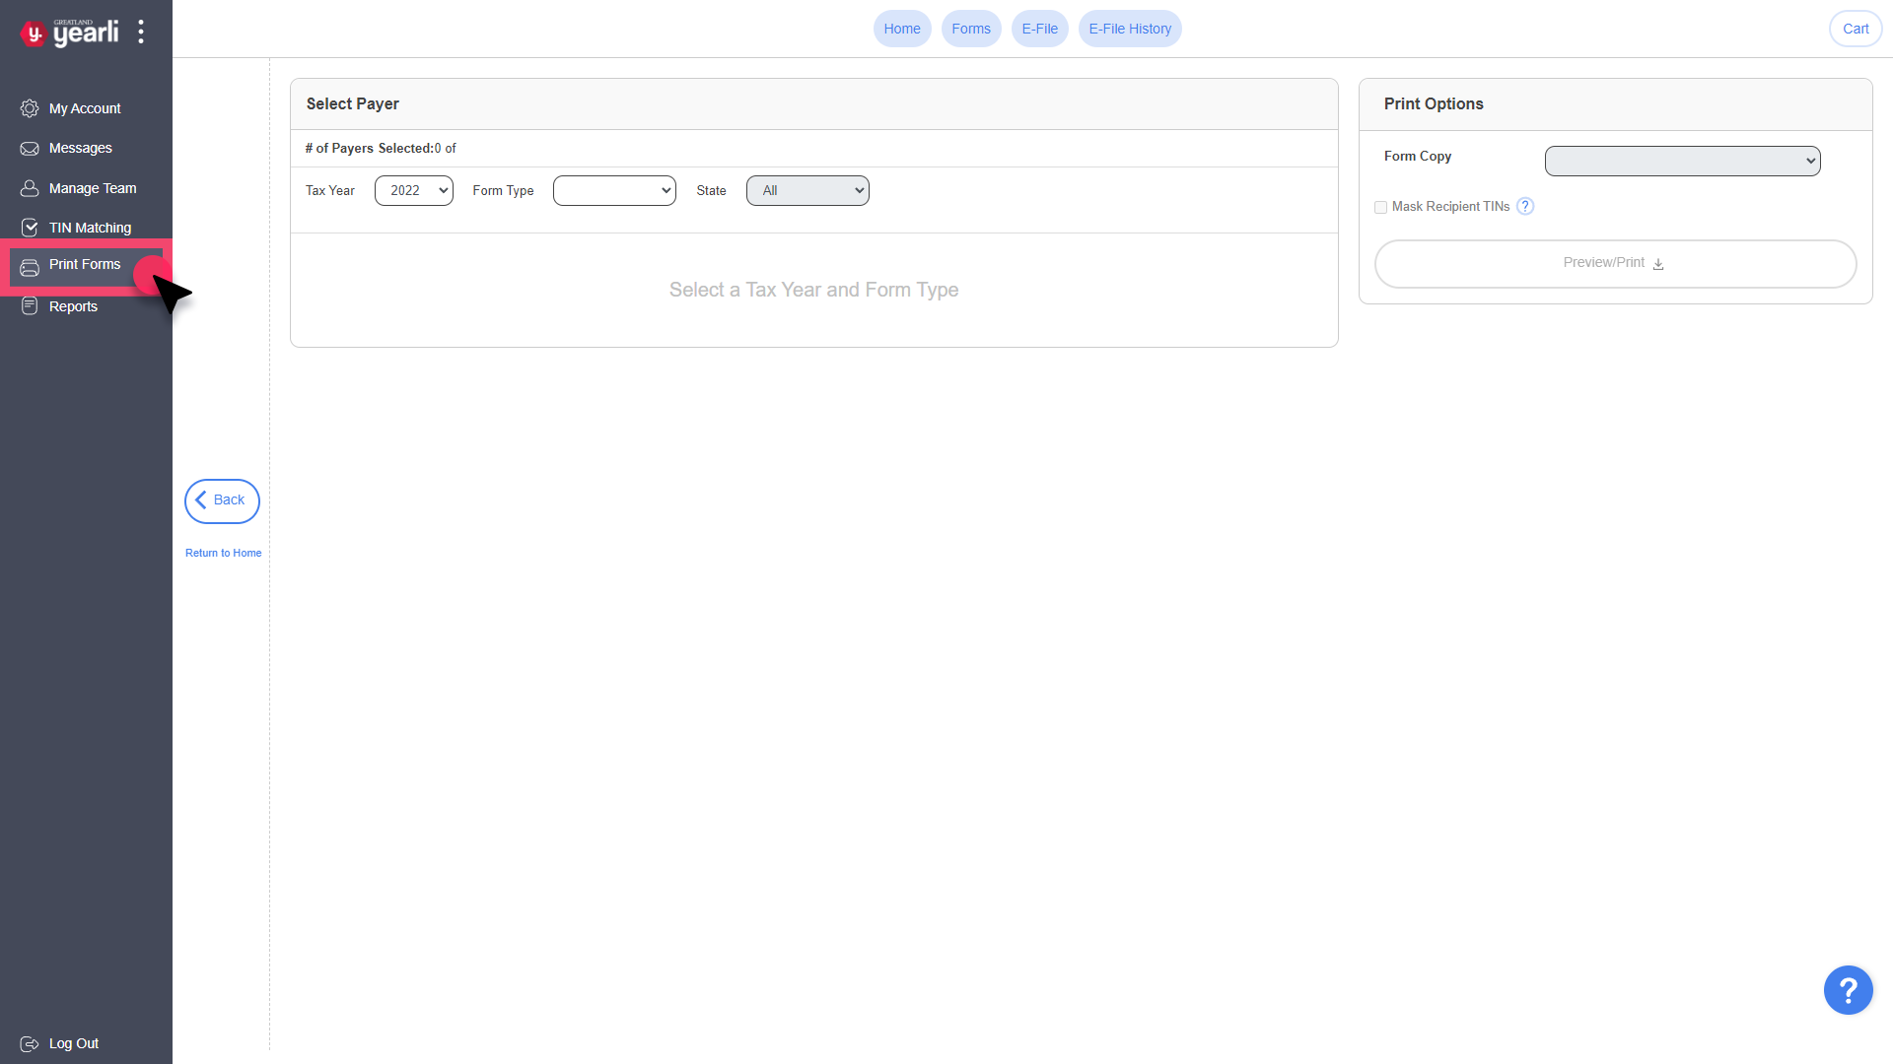Image resolution: width=1893 pixels, height=1064 pixels.
Task: Open the Form Type dropdown
Action: 614,190
